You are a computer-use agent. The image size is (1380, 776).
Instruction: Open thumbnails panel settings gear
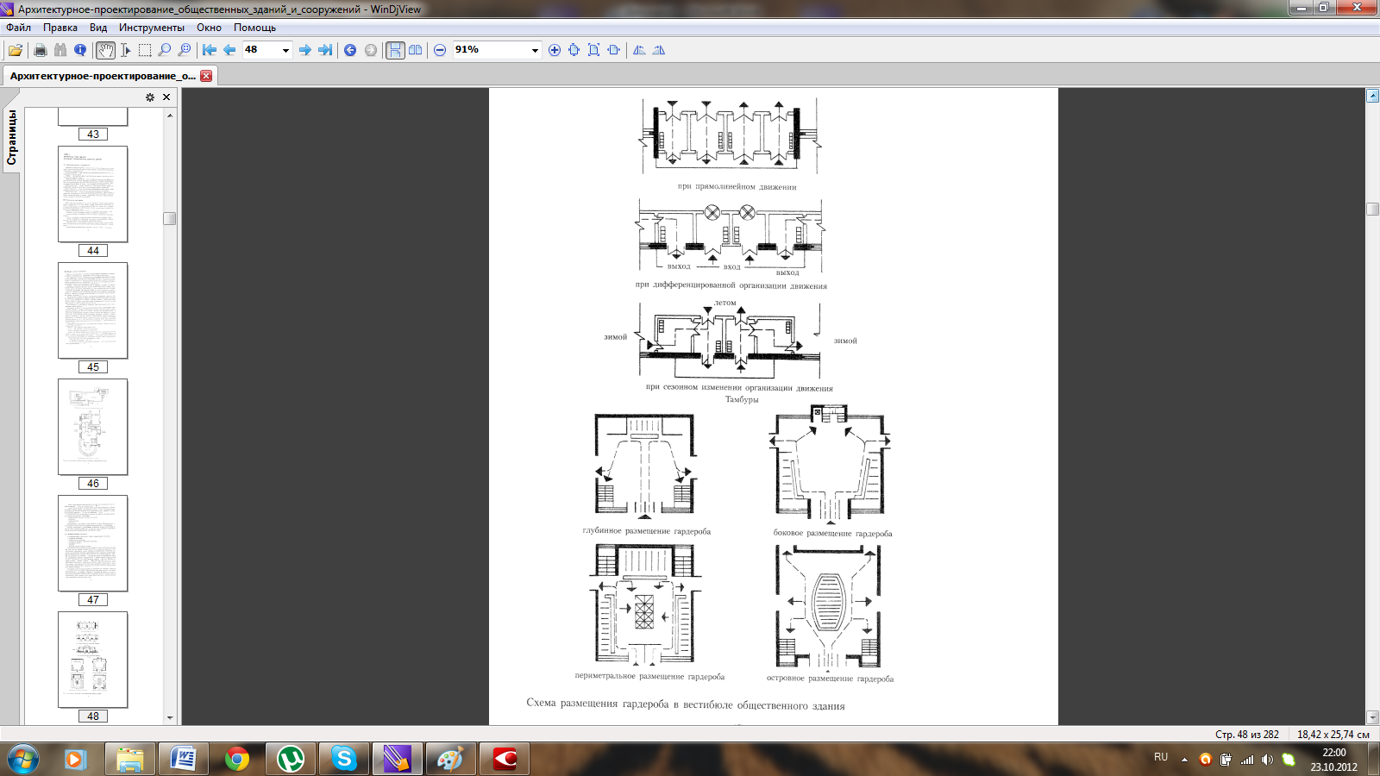[x=150, y=97]
